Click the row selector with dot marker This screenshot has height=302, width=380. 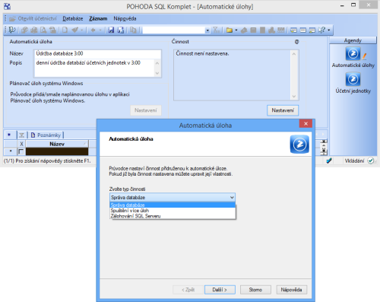point(11,151)
